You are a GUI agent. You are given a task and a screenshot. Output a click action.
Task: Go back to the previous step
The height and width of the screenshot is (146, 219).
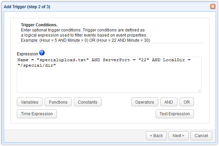click(x=156, y=136)
